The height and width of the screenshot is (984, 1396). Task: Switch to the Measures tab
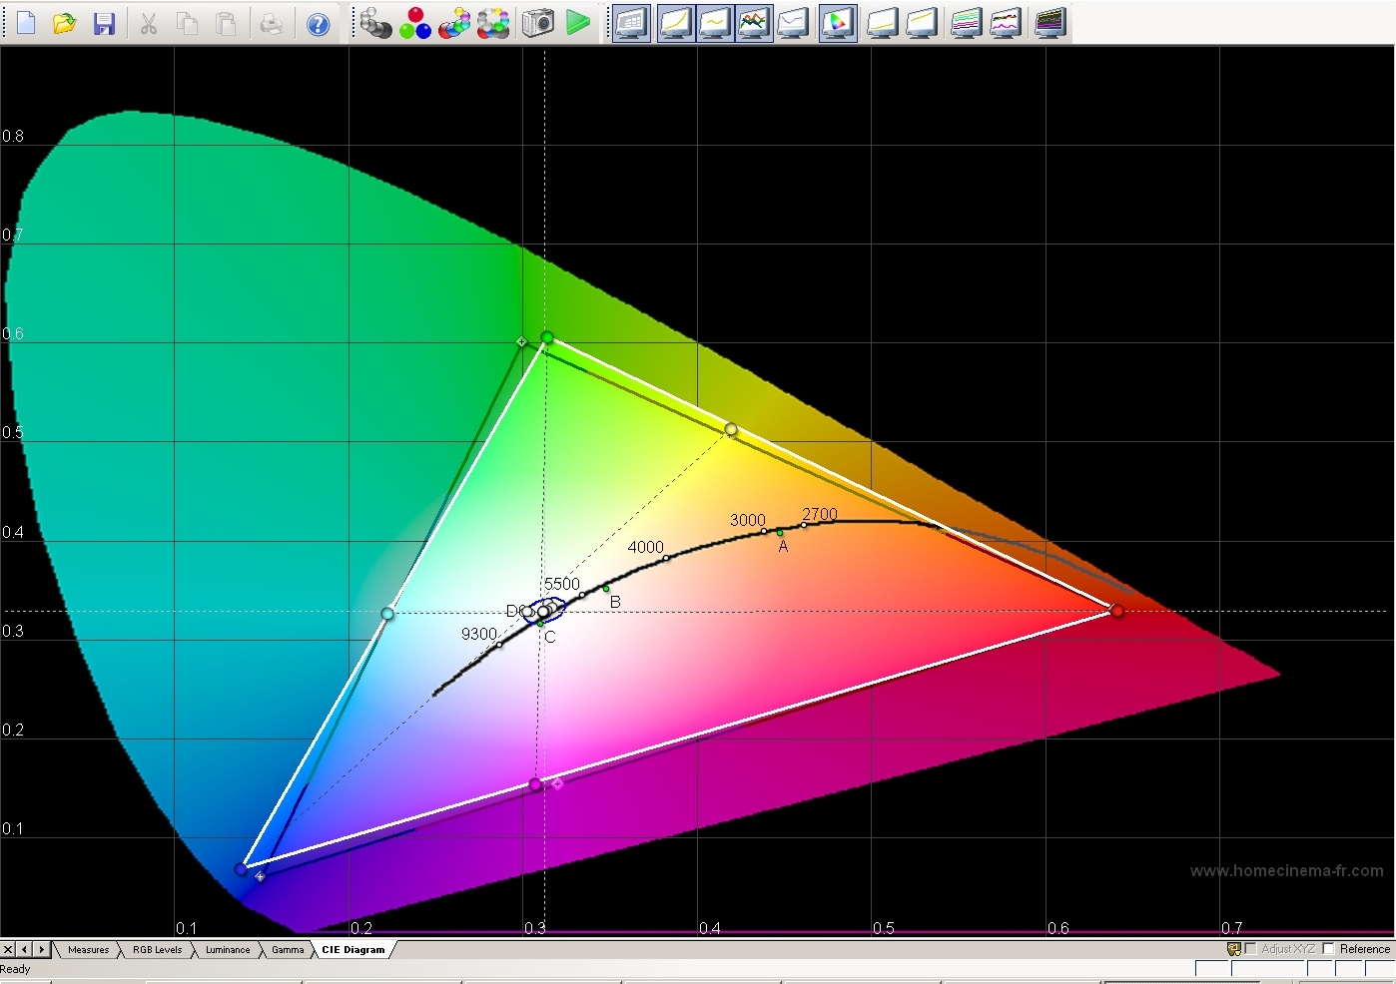point(88,950)
